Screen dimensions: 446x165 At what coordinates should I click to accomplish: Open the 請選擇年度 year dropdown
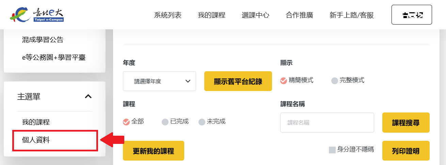pos(159,81)
